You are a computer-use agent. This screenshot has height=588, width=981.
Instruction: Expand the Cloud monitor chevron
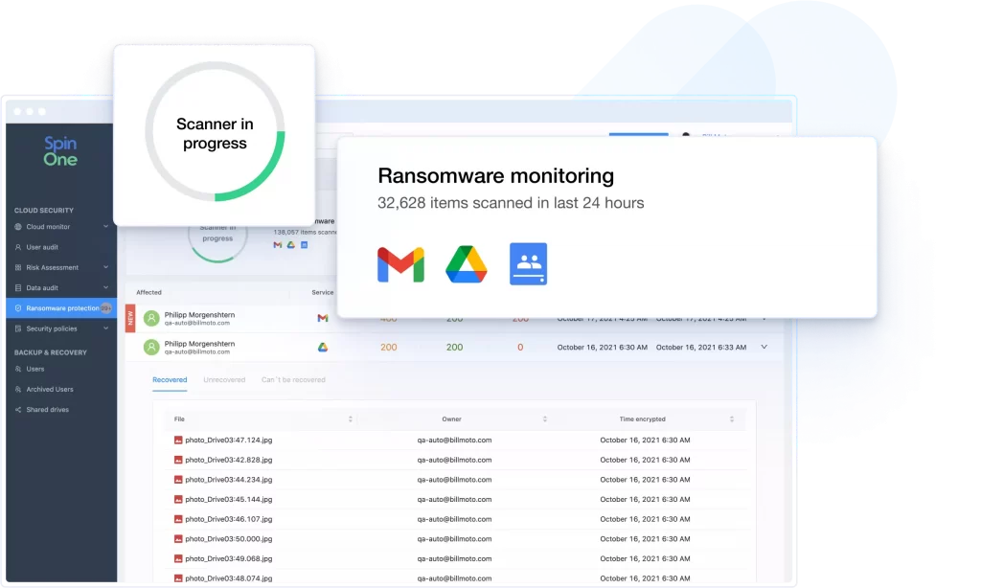[x=105, y=226]
